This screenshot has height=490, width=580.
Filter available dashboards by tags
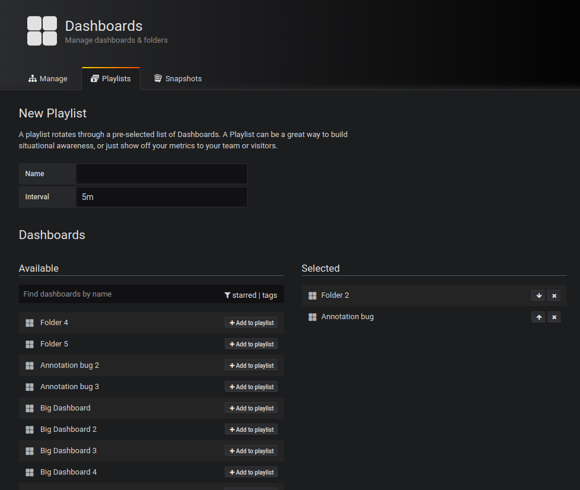270,294
